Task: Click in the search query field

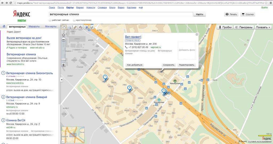Action: 121,14
